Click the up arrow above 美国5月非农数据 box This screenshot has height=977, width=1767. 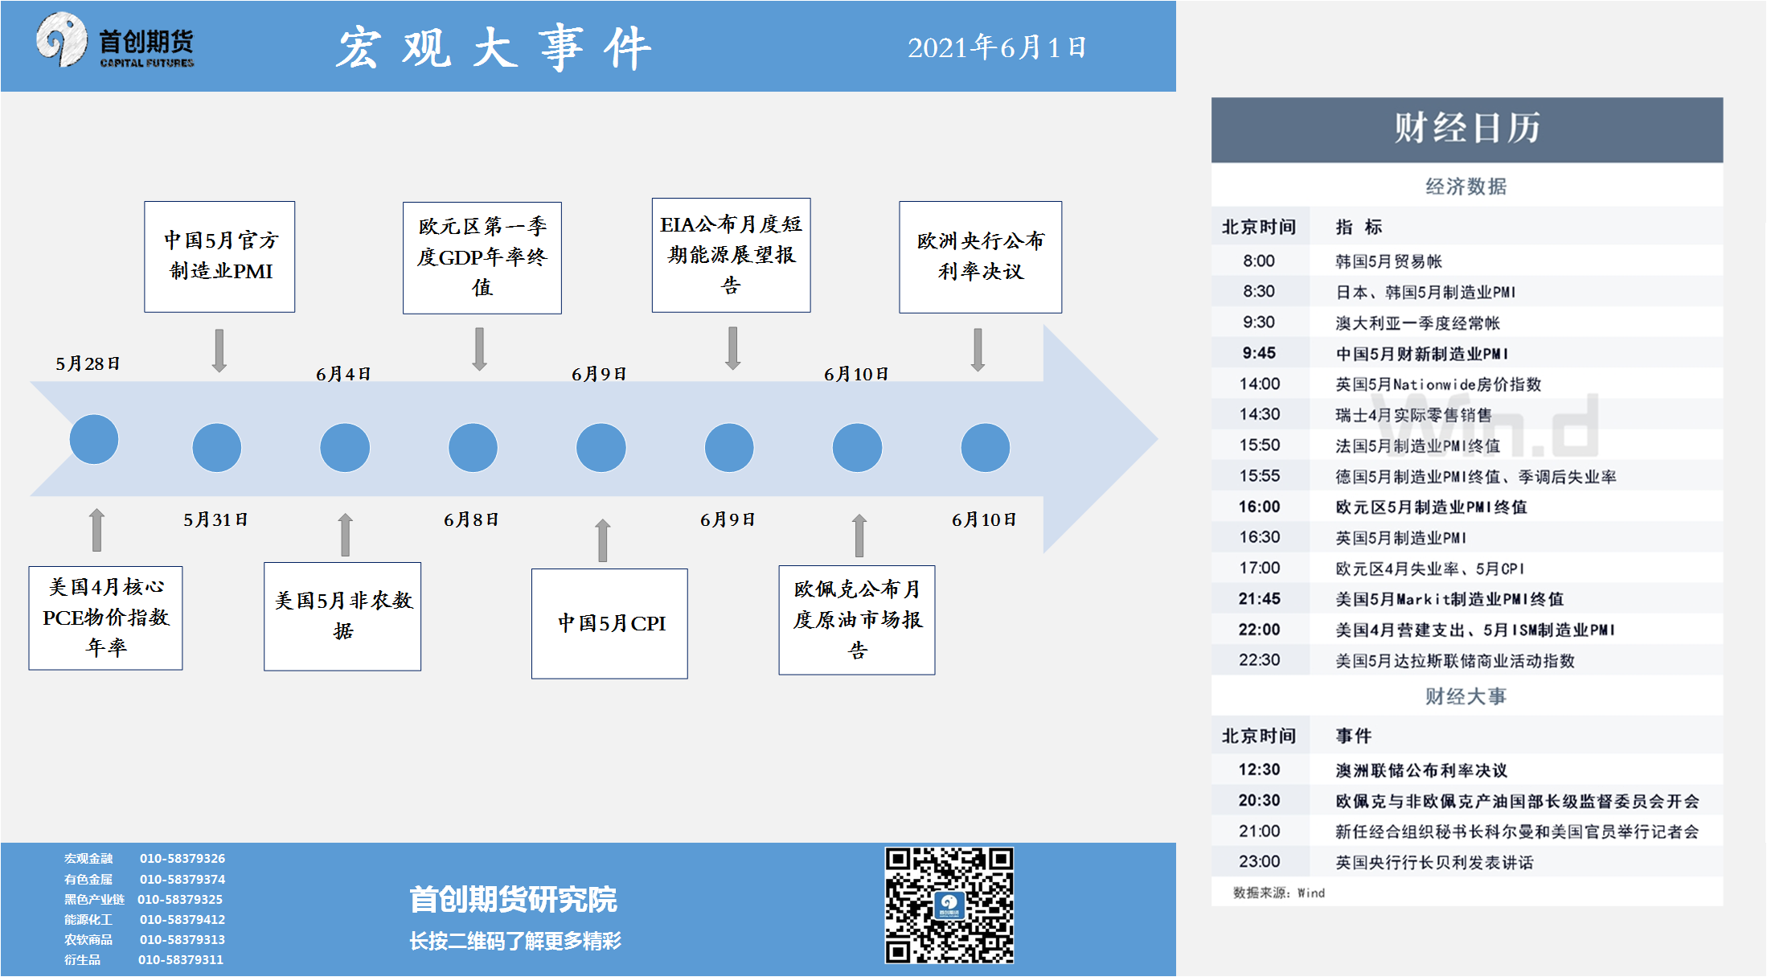345,535
